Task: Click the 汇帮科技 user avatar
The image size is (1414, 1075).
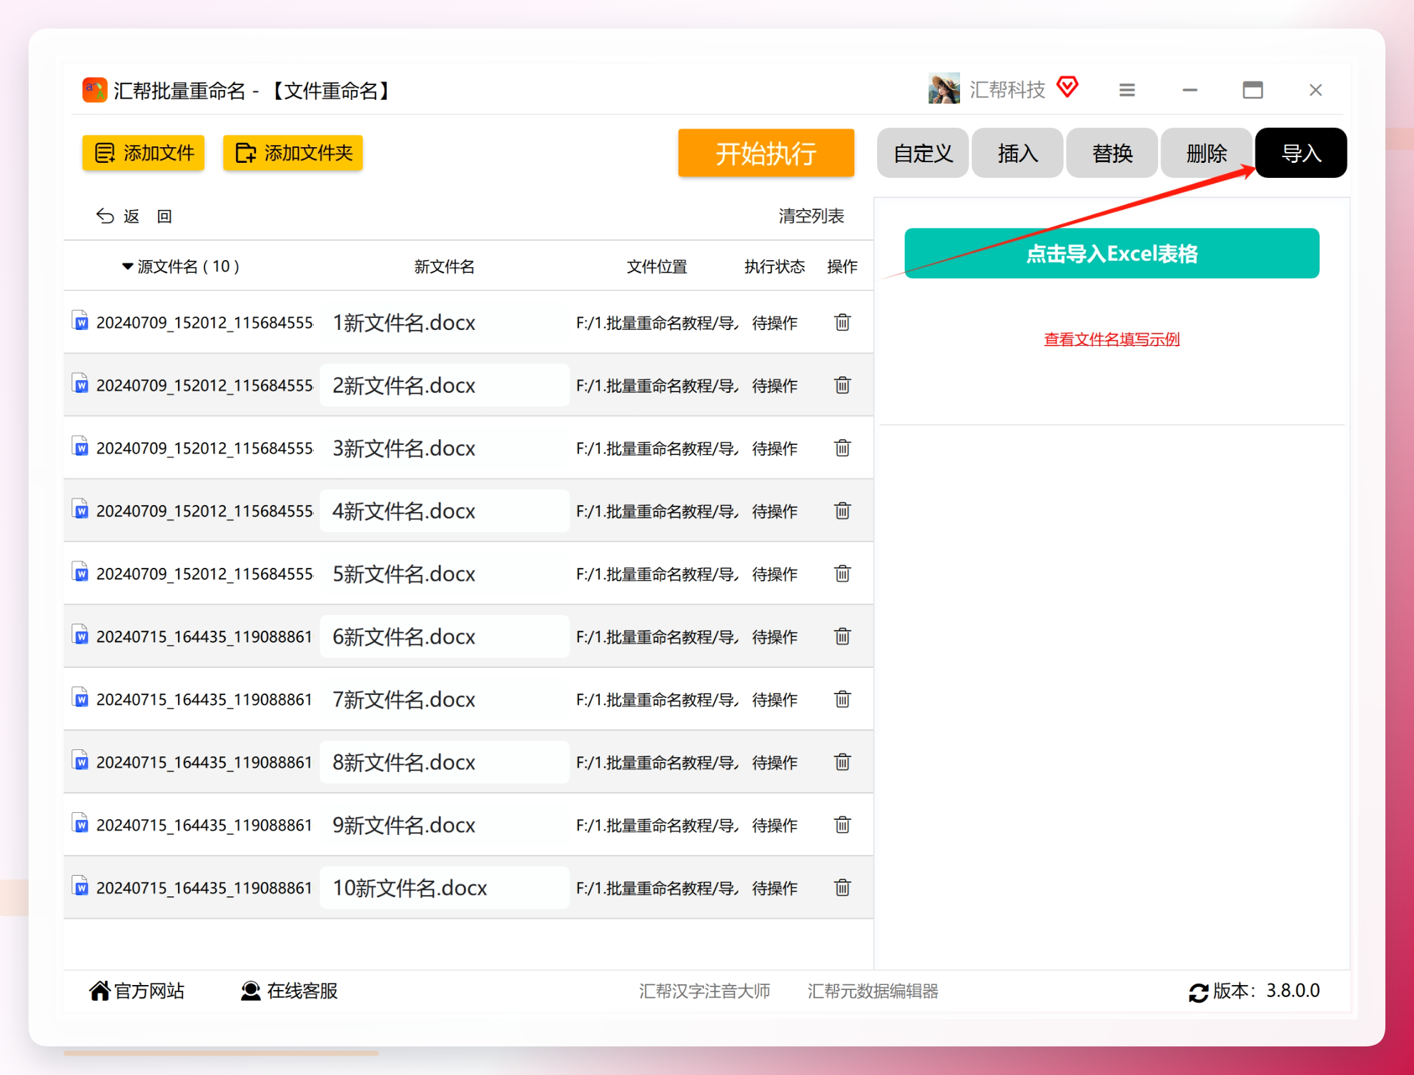Action: (944, 89)
